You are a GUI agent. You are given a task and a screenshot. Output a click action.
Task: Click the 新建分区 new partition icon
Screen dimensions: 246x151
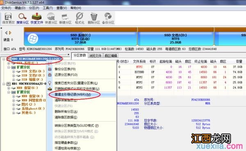click(65, 18)
